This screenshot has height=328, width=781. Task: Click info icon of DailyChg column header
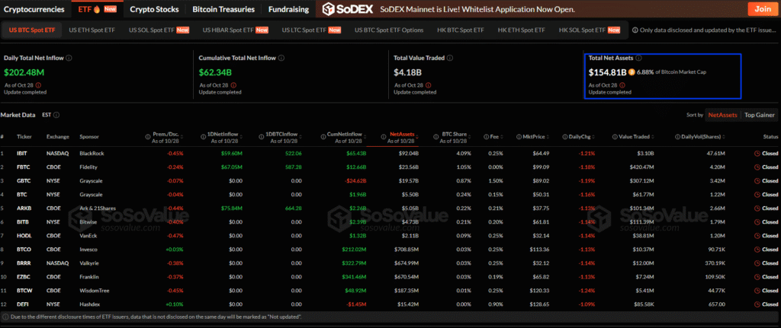pyautogui.click(x=565, y=137)
